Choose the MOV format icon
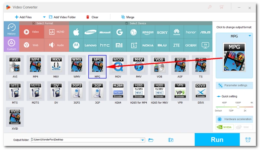Viewport: 260px width, 150px height. [118, 65]
